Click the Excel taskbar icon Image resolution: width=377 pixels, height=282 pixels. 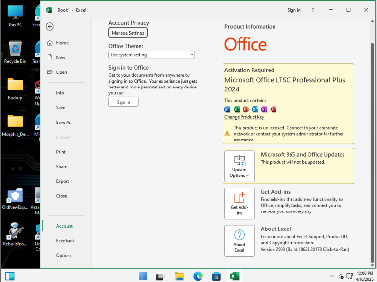[235, 276]
